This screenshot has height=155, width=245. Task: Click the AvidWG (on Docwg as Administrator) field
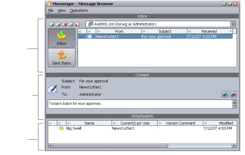(161, 24)
